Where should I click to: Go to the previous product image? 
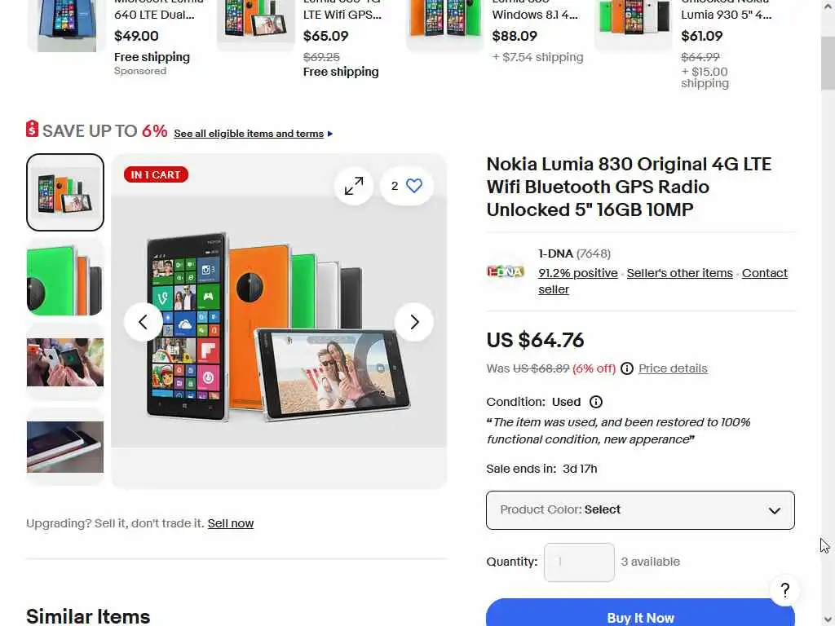click(x=144, y=322)
